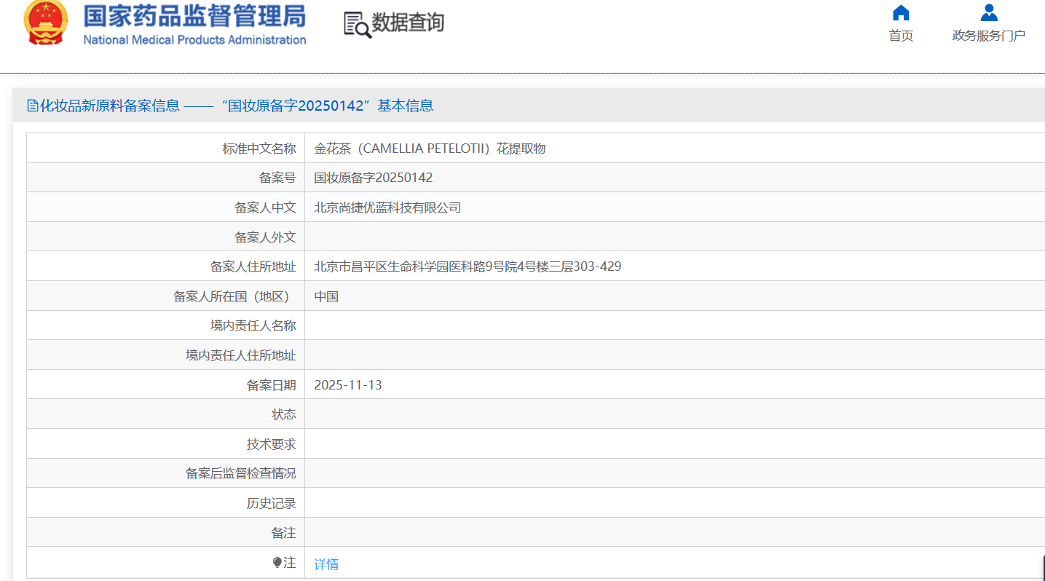Click the national emblem logo
1045x581 pixels.
46,23
